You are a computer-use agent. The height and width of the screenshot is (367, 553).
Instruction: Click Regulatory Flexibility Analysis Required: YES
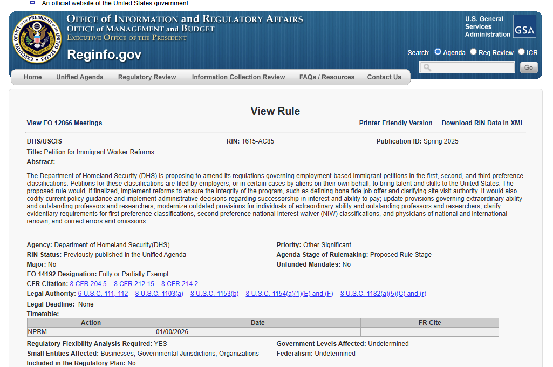pos(97,344)
